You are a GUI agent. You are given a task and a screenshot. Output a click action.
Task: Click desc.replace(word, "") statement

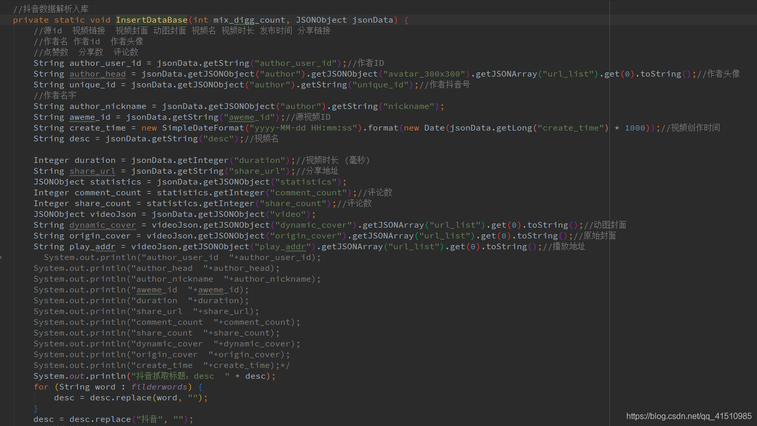(131, 398)
